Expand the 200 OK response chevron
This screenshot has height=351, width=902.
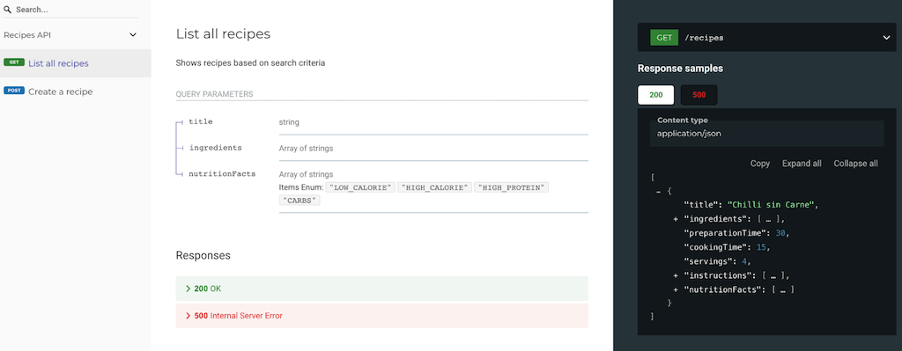click(x=189, y=289)
